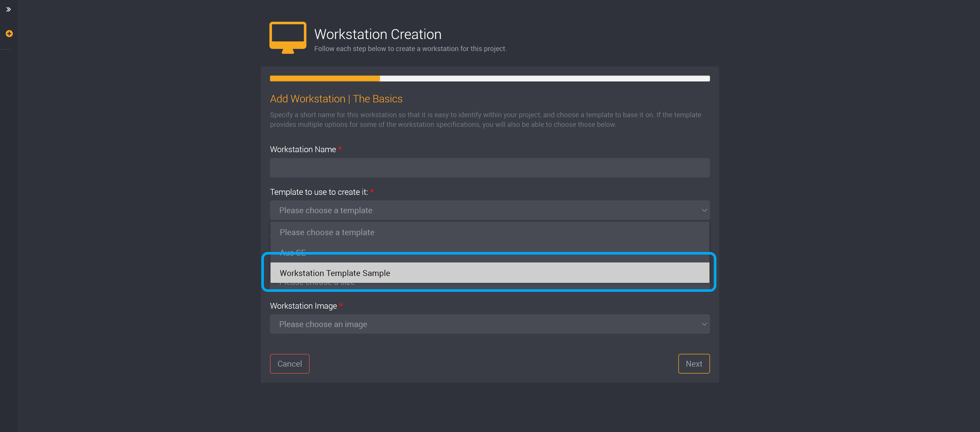The height and width of the screenshot is (432, 980).
Task: Cancel workstation creation
Action: 289,364
